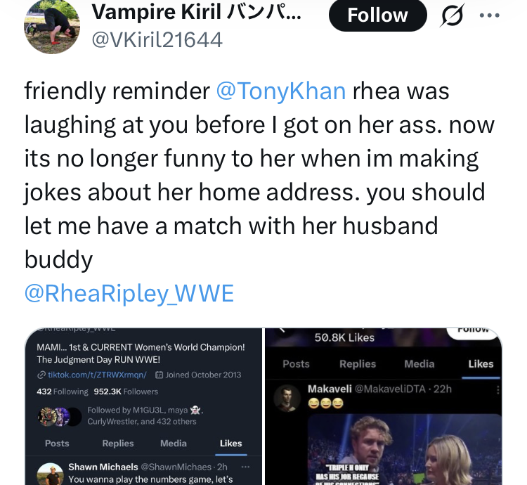Select the Likes tab in left screenshot

(x=230, y=444)
